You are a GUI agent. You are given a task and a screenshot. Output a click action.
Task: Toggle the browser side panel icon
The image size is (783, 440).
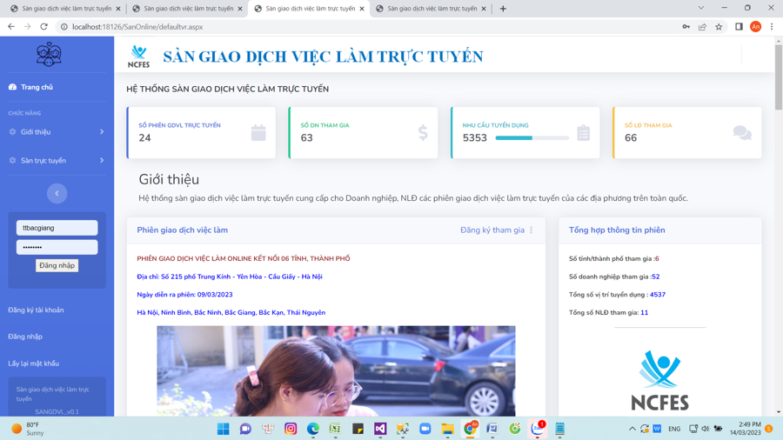(739, 27)
